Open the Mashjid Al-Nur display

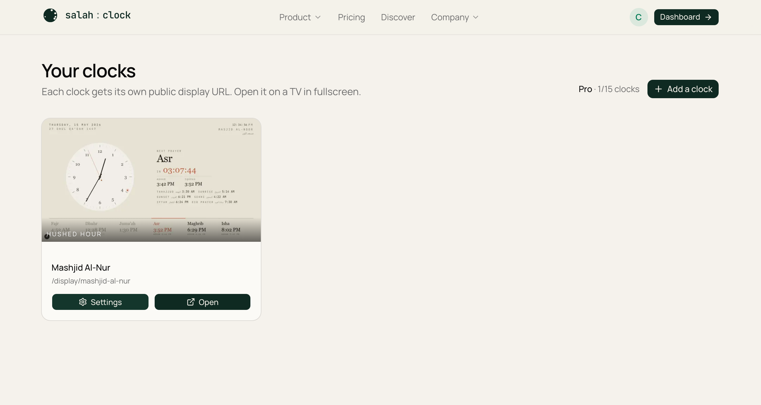pyautogui.click(x=203, y=302)
